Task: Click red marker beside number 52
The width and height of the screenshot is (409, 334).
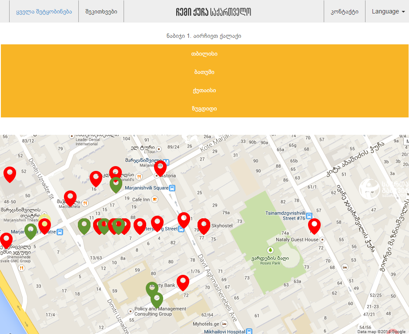Action: point(10,174)
